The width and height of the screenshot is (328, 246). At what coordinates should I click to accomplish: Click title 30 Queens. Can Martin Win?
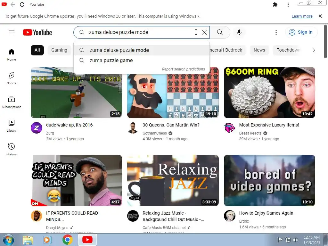coord(171,125)
